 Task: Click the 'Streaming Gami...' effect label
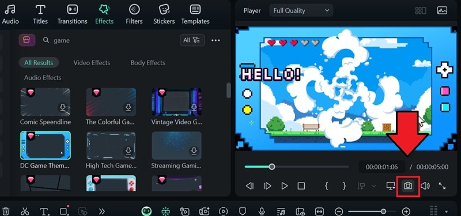click(176, 166)
